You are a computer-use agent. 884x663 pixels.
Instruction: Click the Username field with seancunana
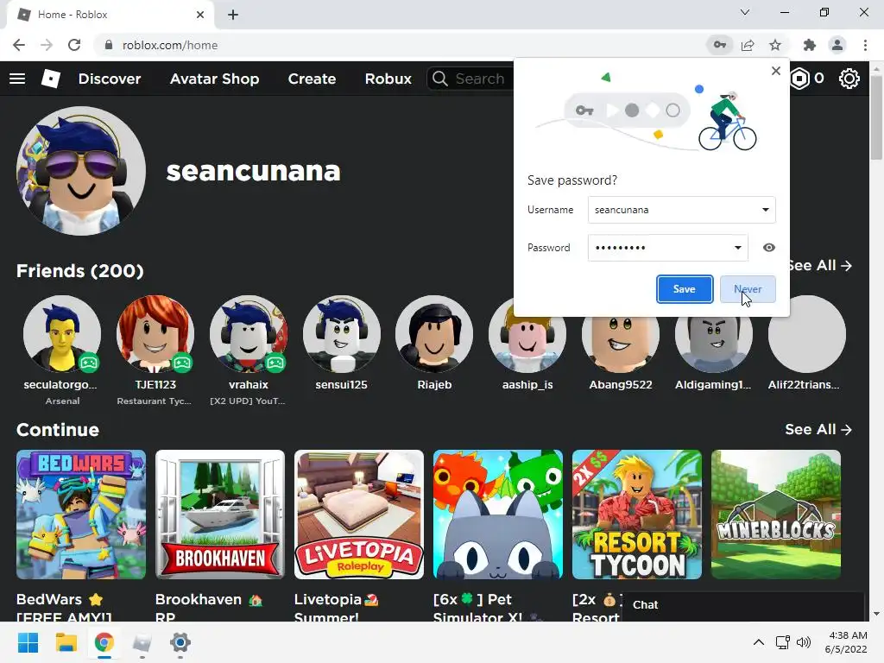click(682, 210)
